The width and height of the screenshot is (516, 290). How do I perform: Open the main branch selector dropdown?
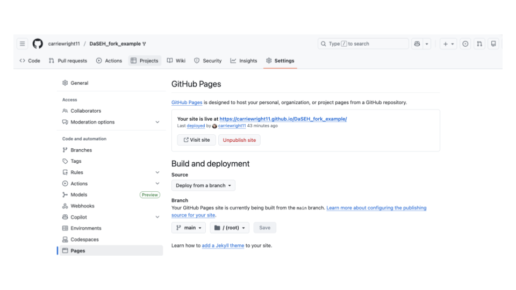coord(189,228)
